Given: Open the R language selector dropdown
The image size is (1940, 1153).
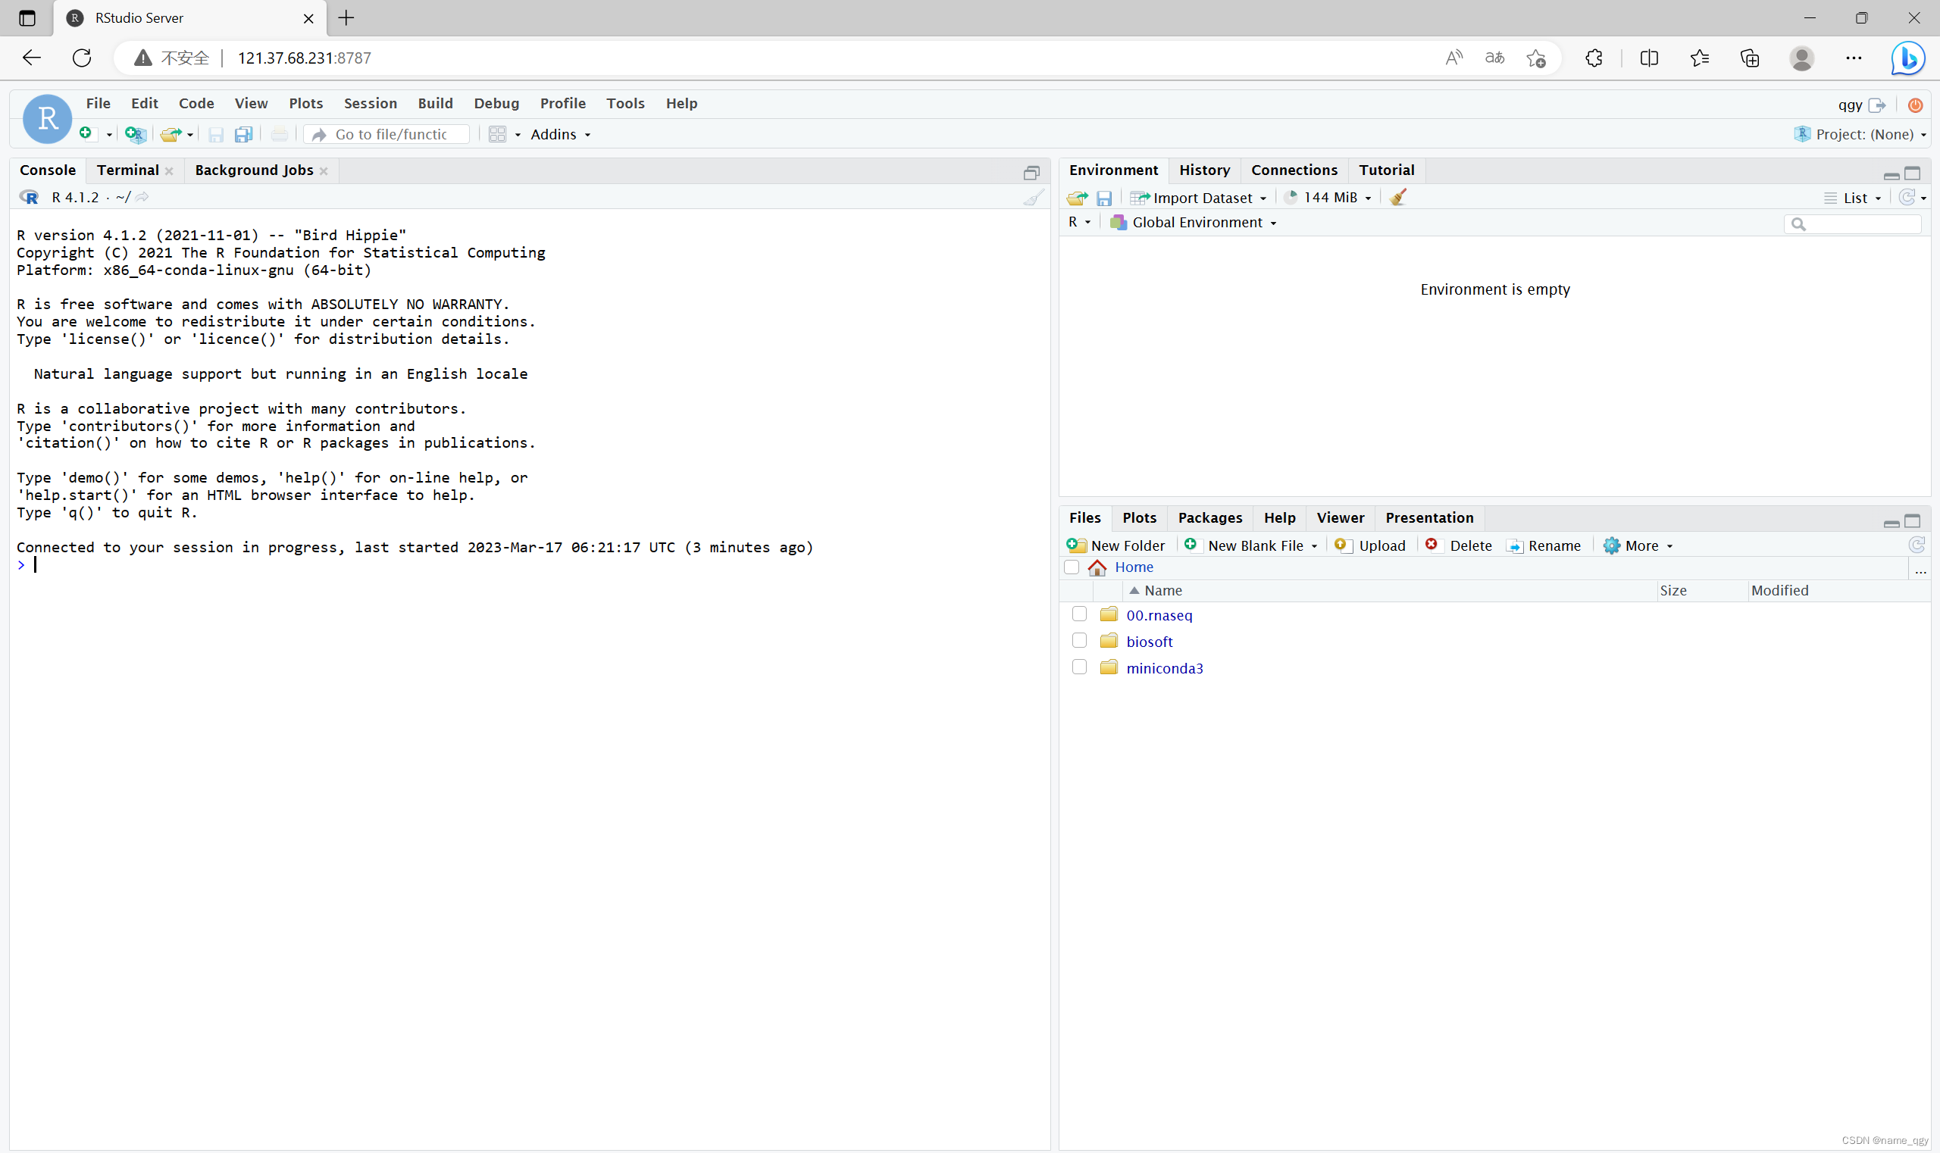Looking at the screenshot, I should pos(1080,222).
